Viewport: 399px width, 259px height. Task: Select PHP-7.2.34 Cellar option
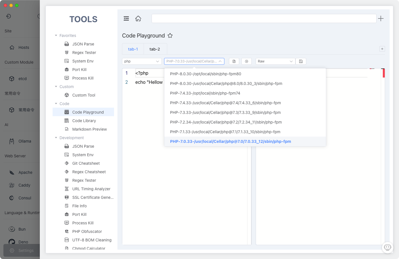pyautogui.click(x=245, y=122)
